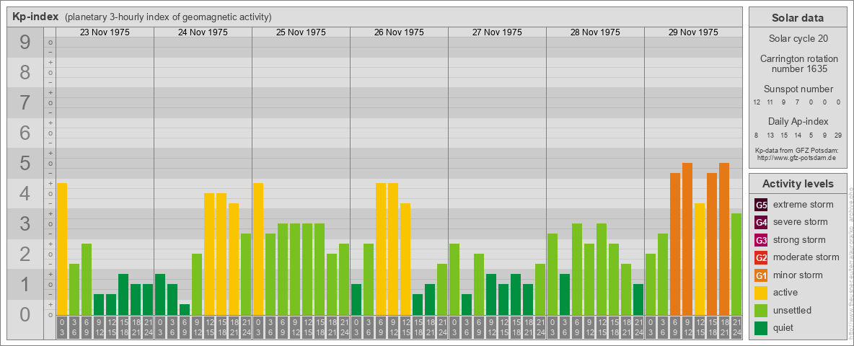The image size is (854, 346).
Task: Click the severe storm legend label
Action: click(x=800, y=222)
